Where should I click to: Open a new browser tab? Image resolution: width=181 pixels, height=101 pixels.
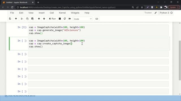click(38, 3)
